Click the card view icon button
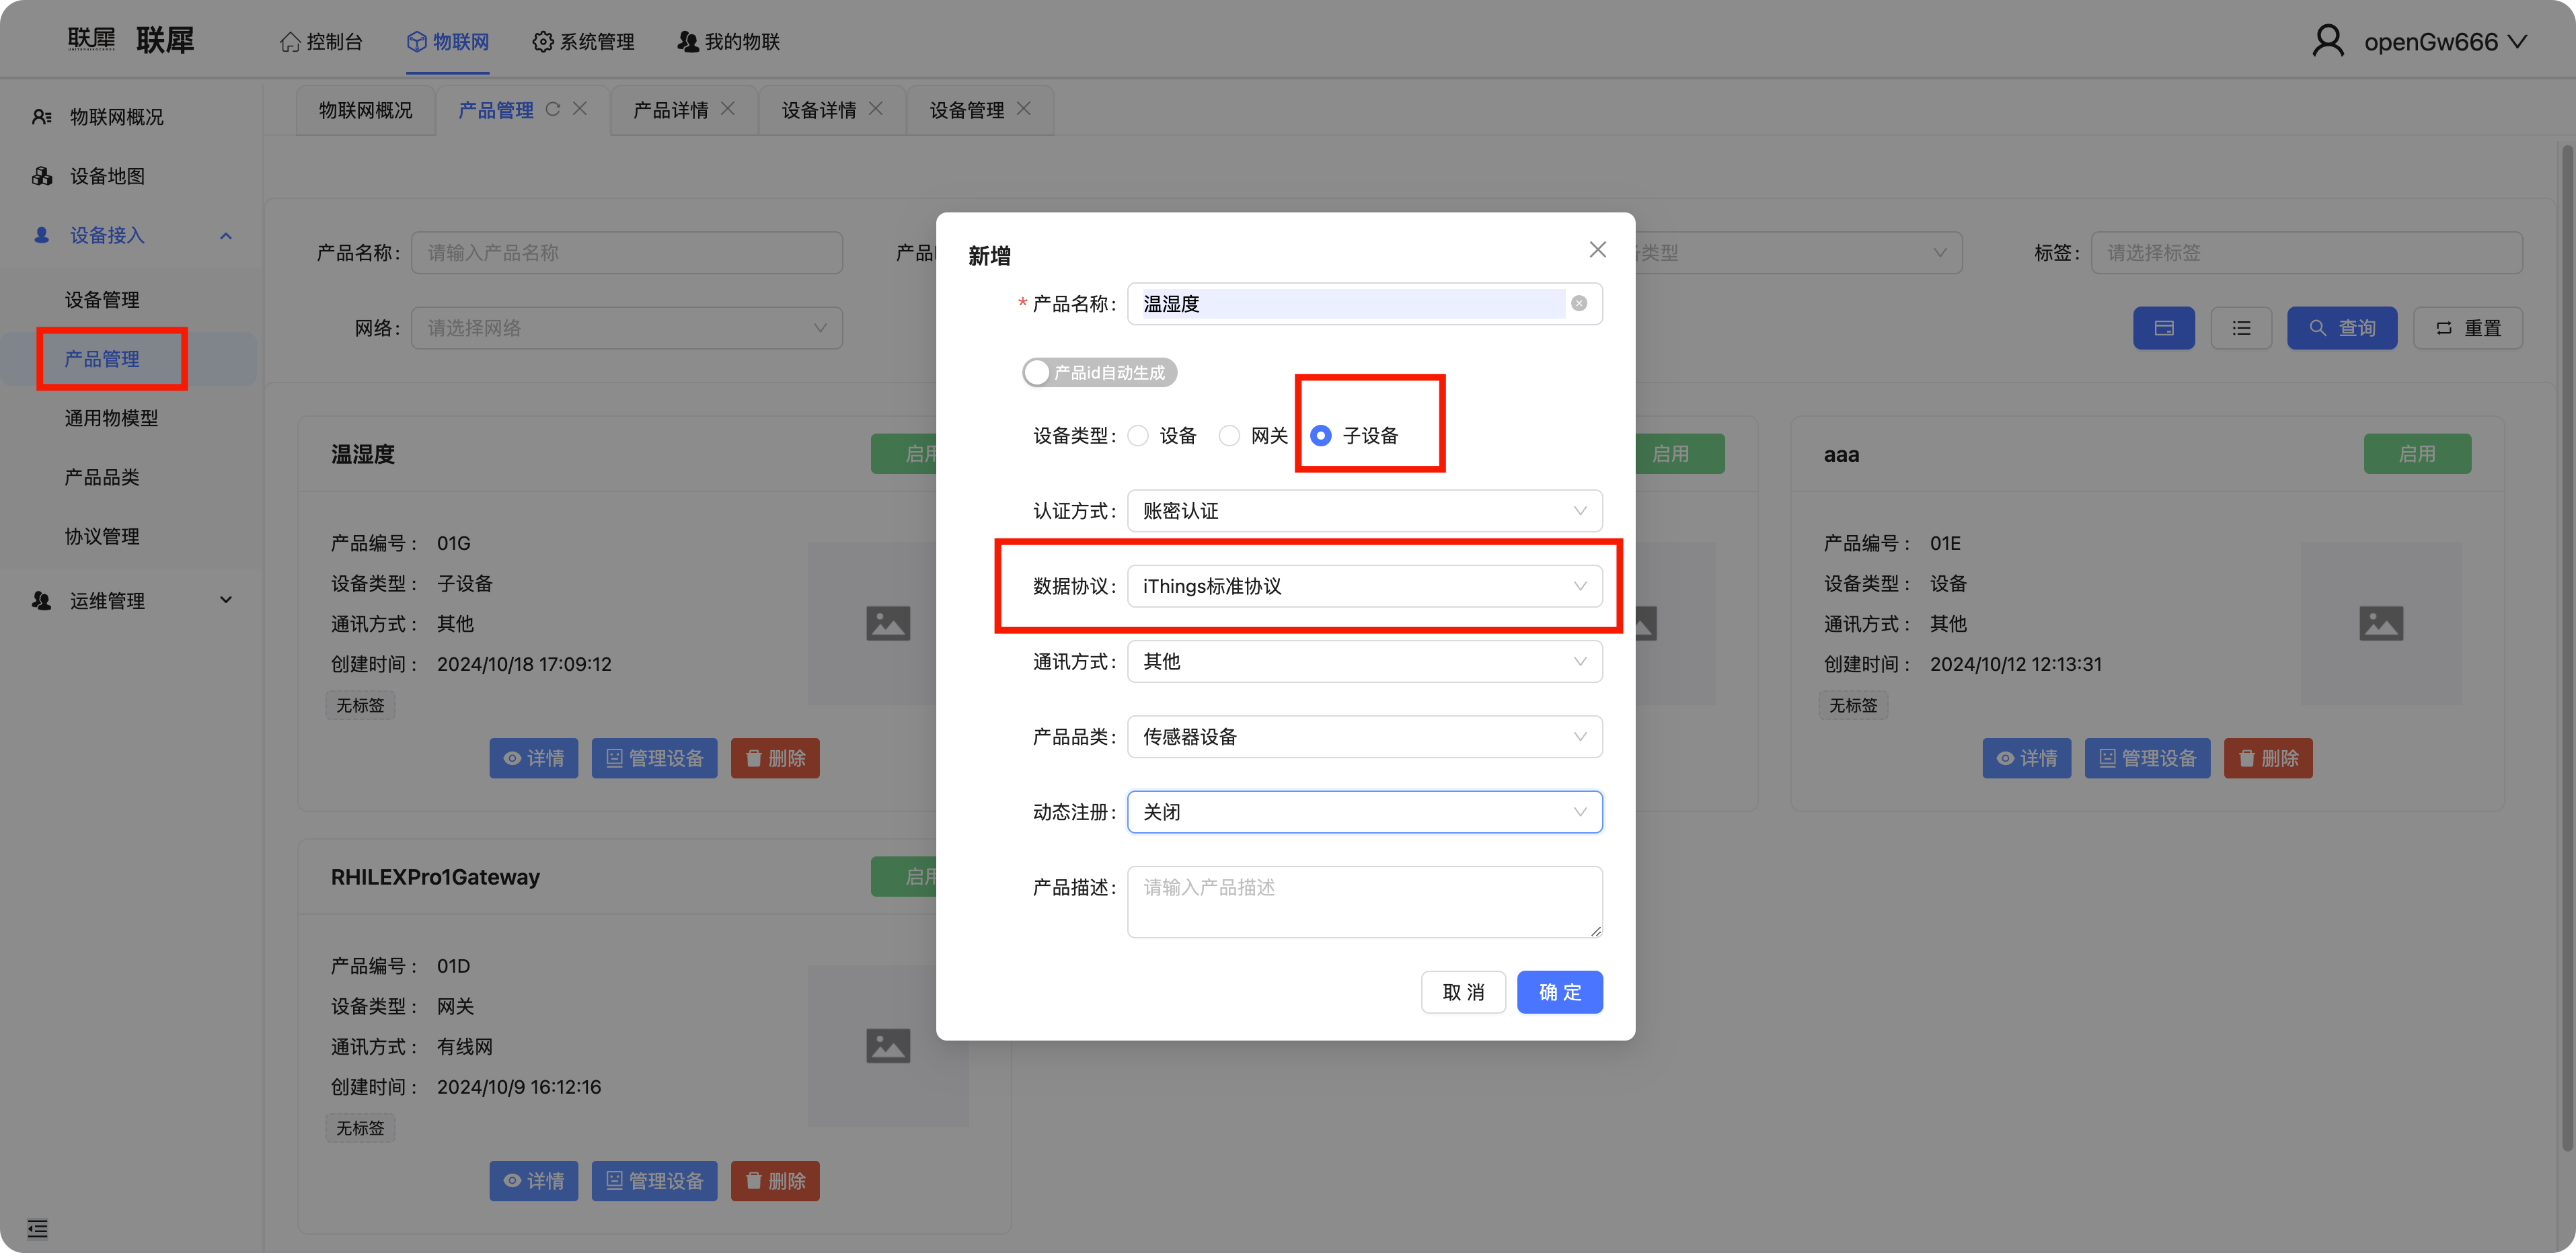 point(2163,328)
